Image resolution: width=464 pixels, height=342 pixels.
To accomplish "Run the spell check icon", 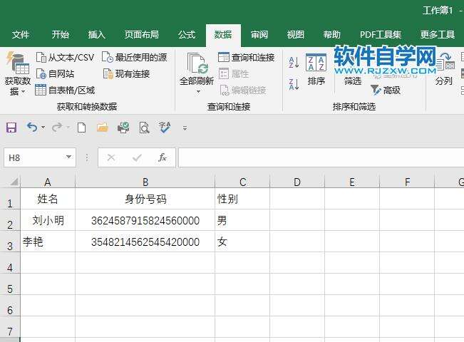I will coord(164,128).
